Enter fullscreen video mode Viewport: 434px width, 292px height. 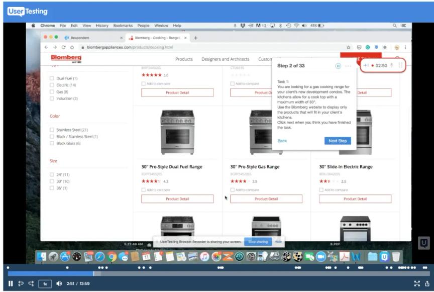coord(417,283)
